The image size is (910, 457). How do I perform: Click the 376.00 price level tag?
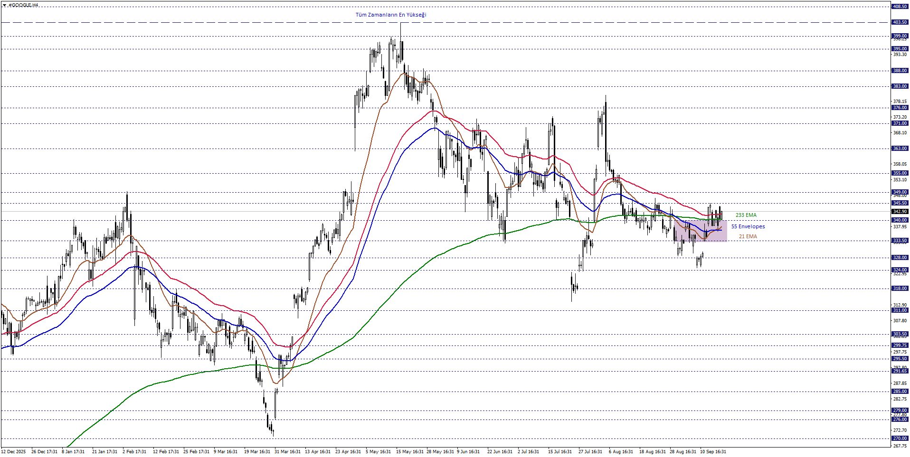[900, 108]
